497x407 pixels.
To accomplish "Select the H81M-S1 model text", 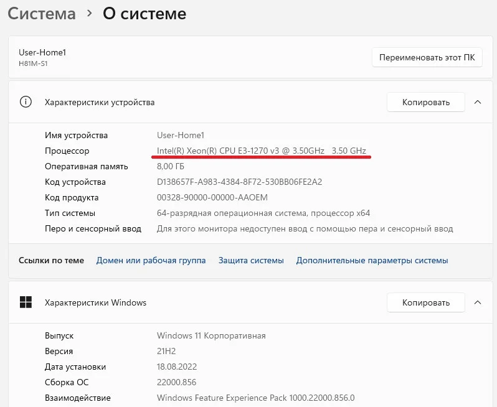I will pos(33,63).
